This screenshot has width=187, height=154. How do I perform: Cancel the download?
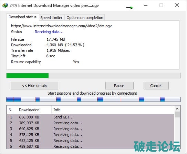(156, 86)
